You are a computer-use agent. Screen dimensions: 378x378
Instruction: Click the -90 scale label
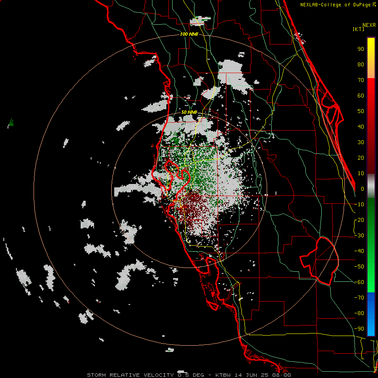pyautogui.click(x=359, y=329)
